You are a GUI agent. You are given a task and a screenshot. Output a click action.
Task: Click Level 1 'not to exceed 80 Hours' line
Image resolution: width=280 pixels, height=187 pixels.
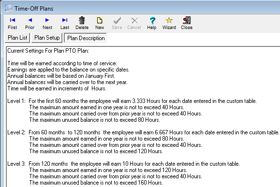click(x=94, y=120)
